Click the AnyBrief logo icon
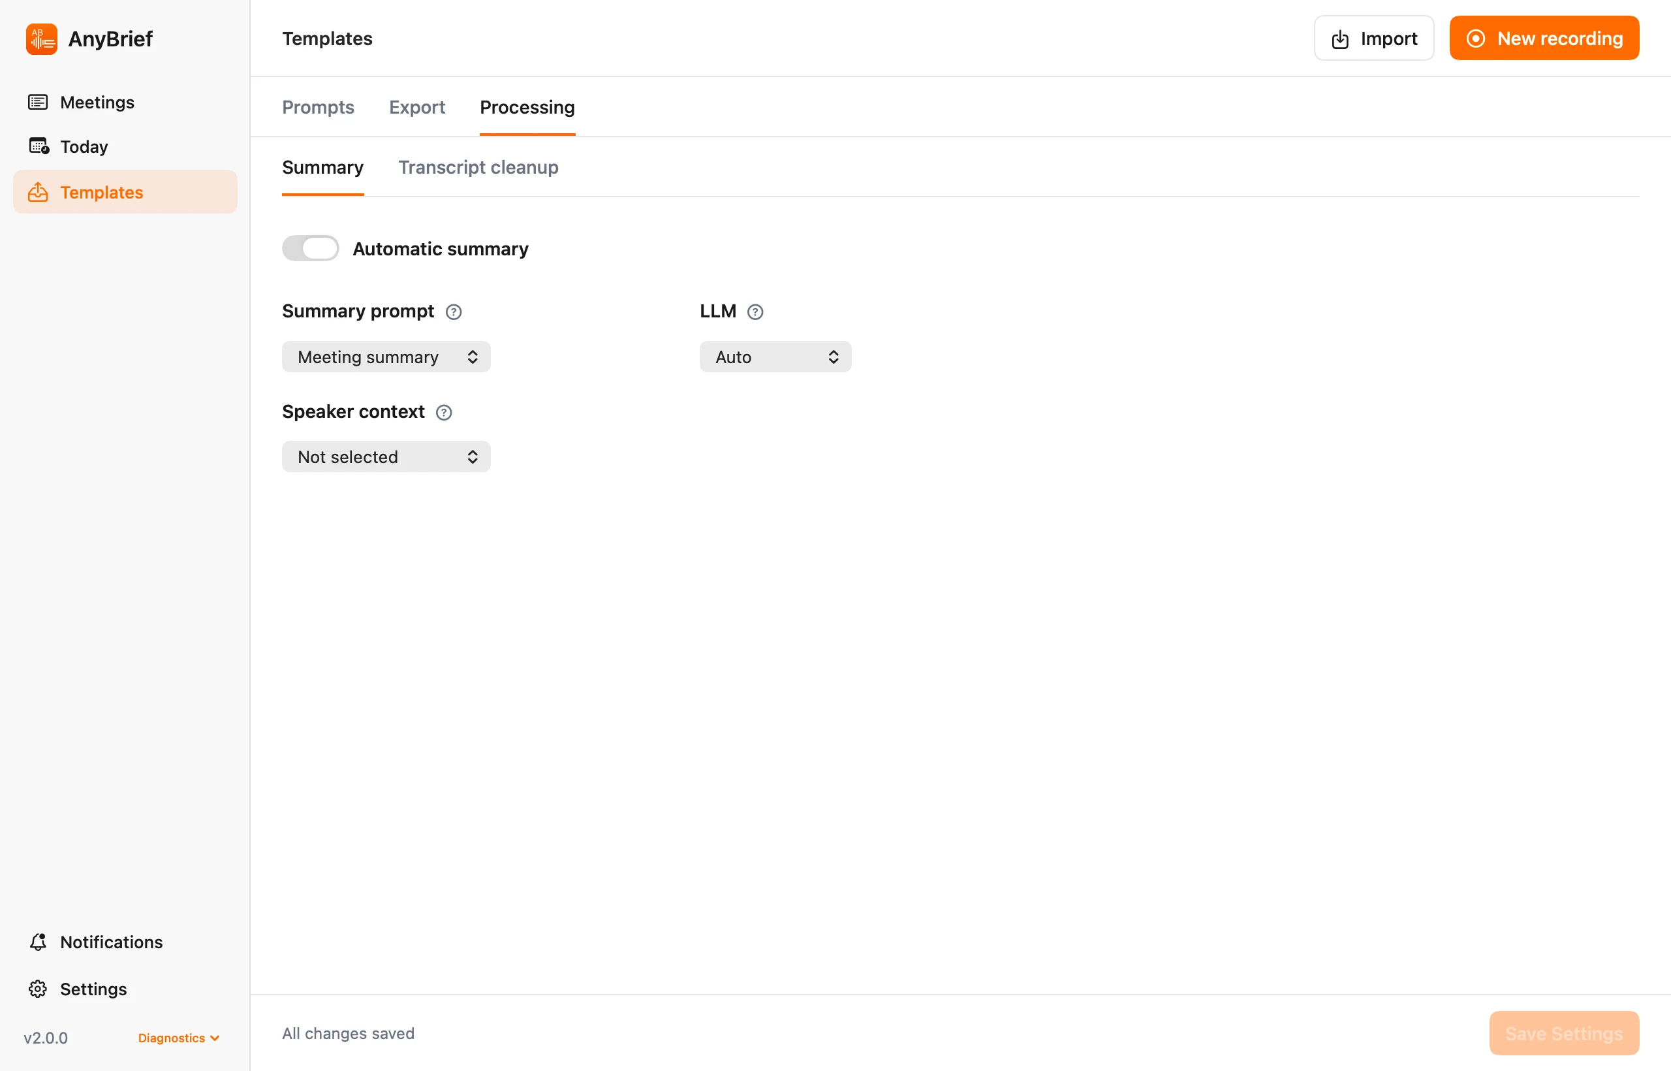 (x=42, y=39)
